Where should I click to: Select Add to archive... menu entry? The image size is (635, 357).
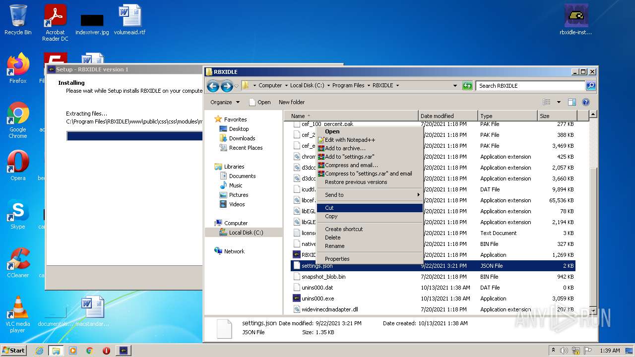(x=370, y=148)
